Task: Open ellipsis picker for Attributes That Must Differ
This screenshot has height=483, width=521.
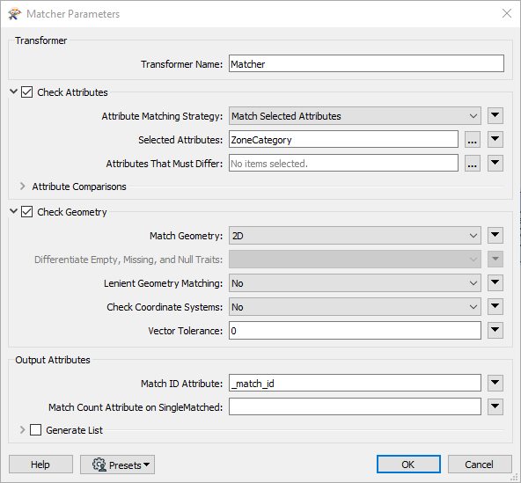Action: tap(472, 163)
